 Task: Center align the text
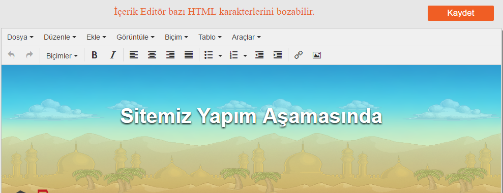pyautogui.click(x=152, y=55)
